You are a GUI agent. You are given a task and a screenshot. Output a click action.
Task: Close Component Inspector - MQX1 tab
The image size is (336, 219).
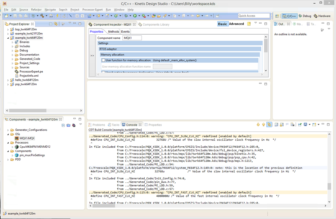point(134,25)
